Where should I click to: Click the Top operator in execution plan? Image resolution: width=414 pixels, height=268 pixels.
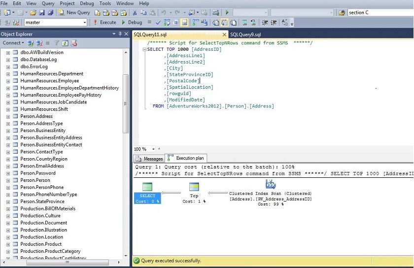point(194,187)
